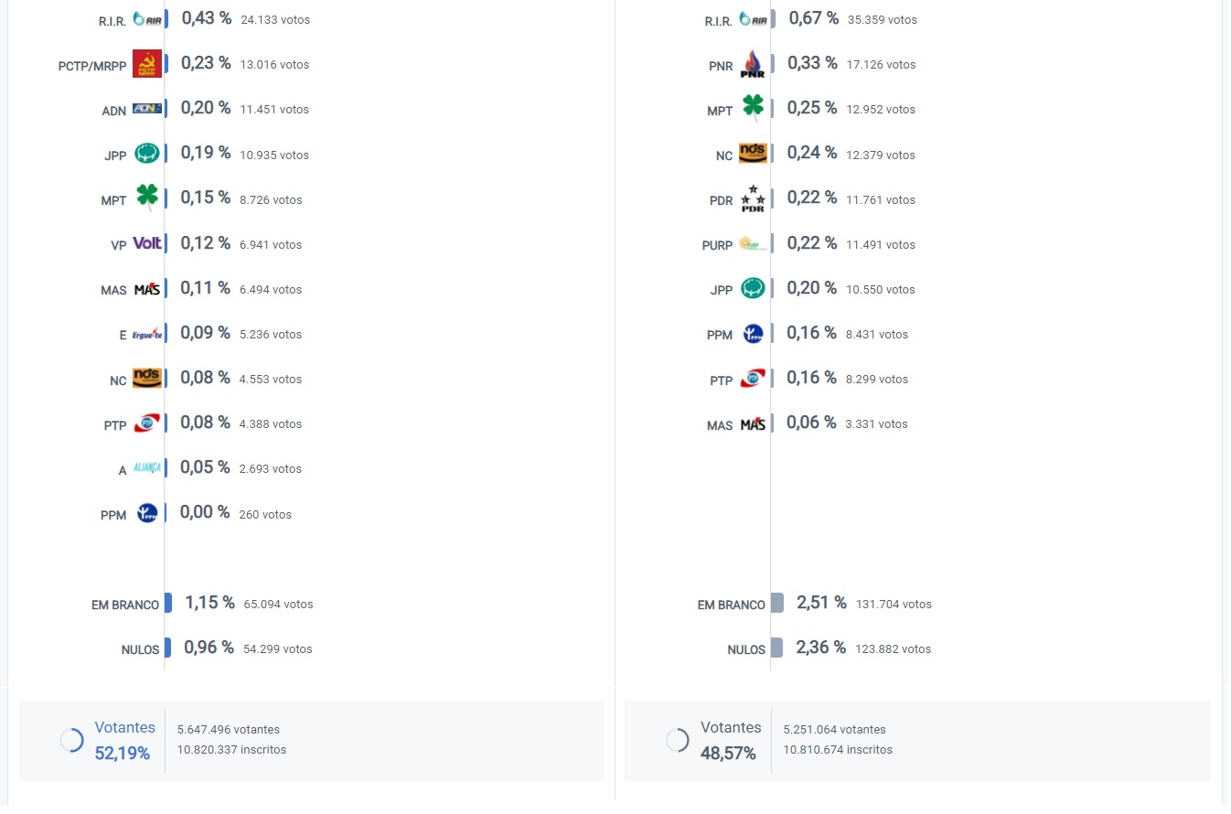Click the 48,57% Votantes turnout circle
The width and height of the screenshot is (1231, 814).
click(x=677, y=740)
